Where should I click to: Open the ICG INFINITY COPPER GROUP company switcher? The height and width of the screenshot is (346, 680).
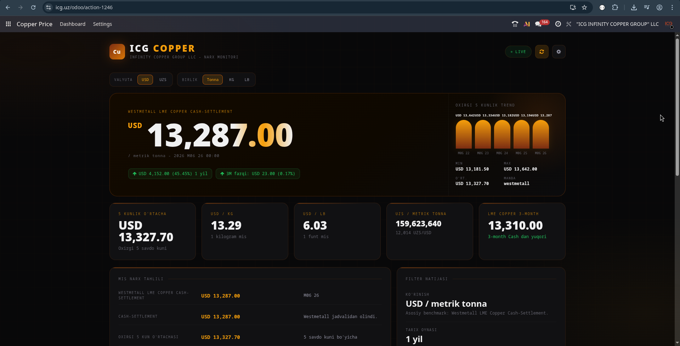[617, 24]
